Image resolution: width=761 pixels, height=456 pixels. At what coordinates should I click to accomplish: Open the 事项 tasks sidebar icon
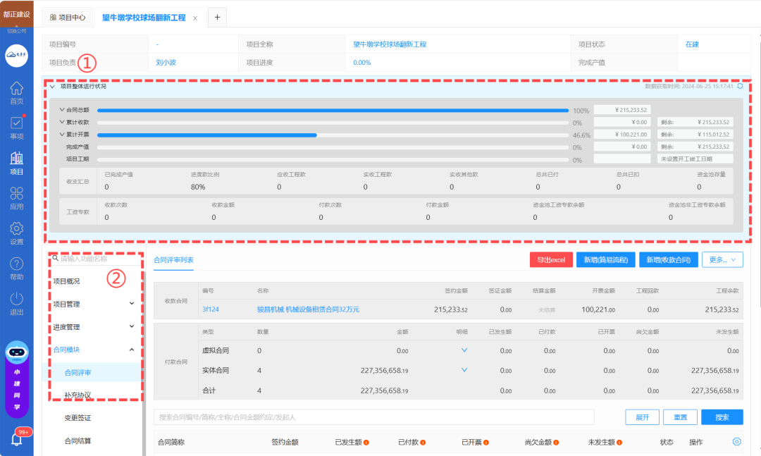(16, 127)
